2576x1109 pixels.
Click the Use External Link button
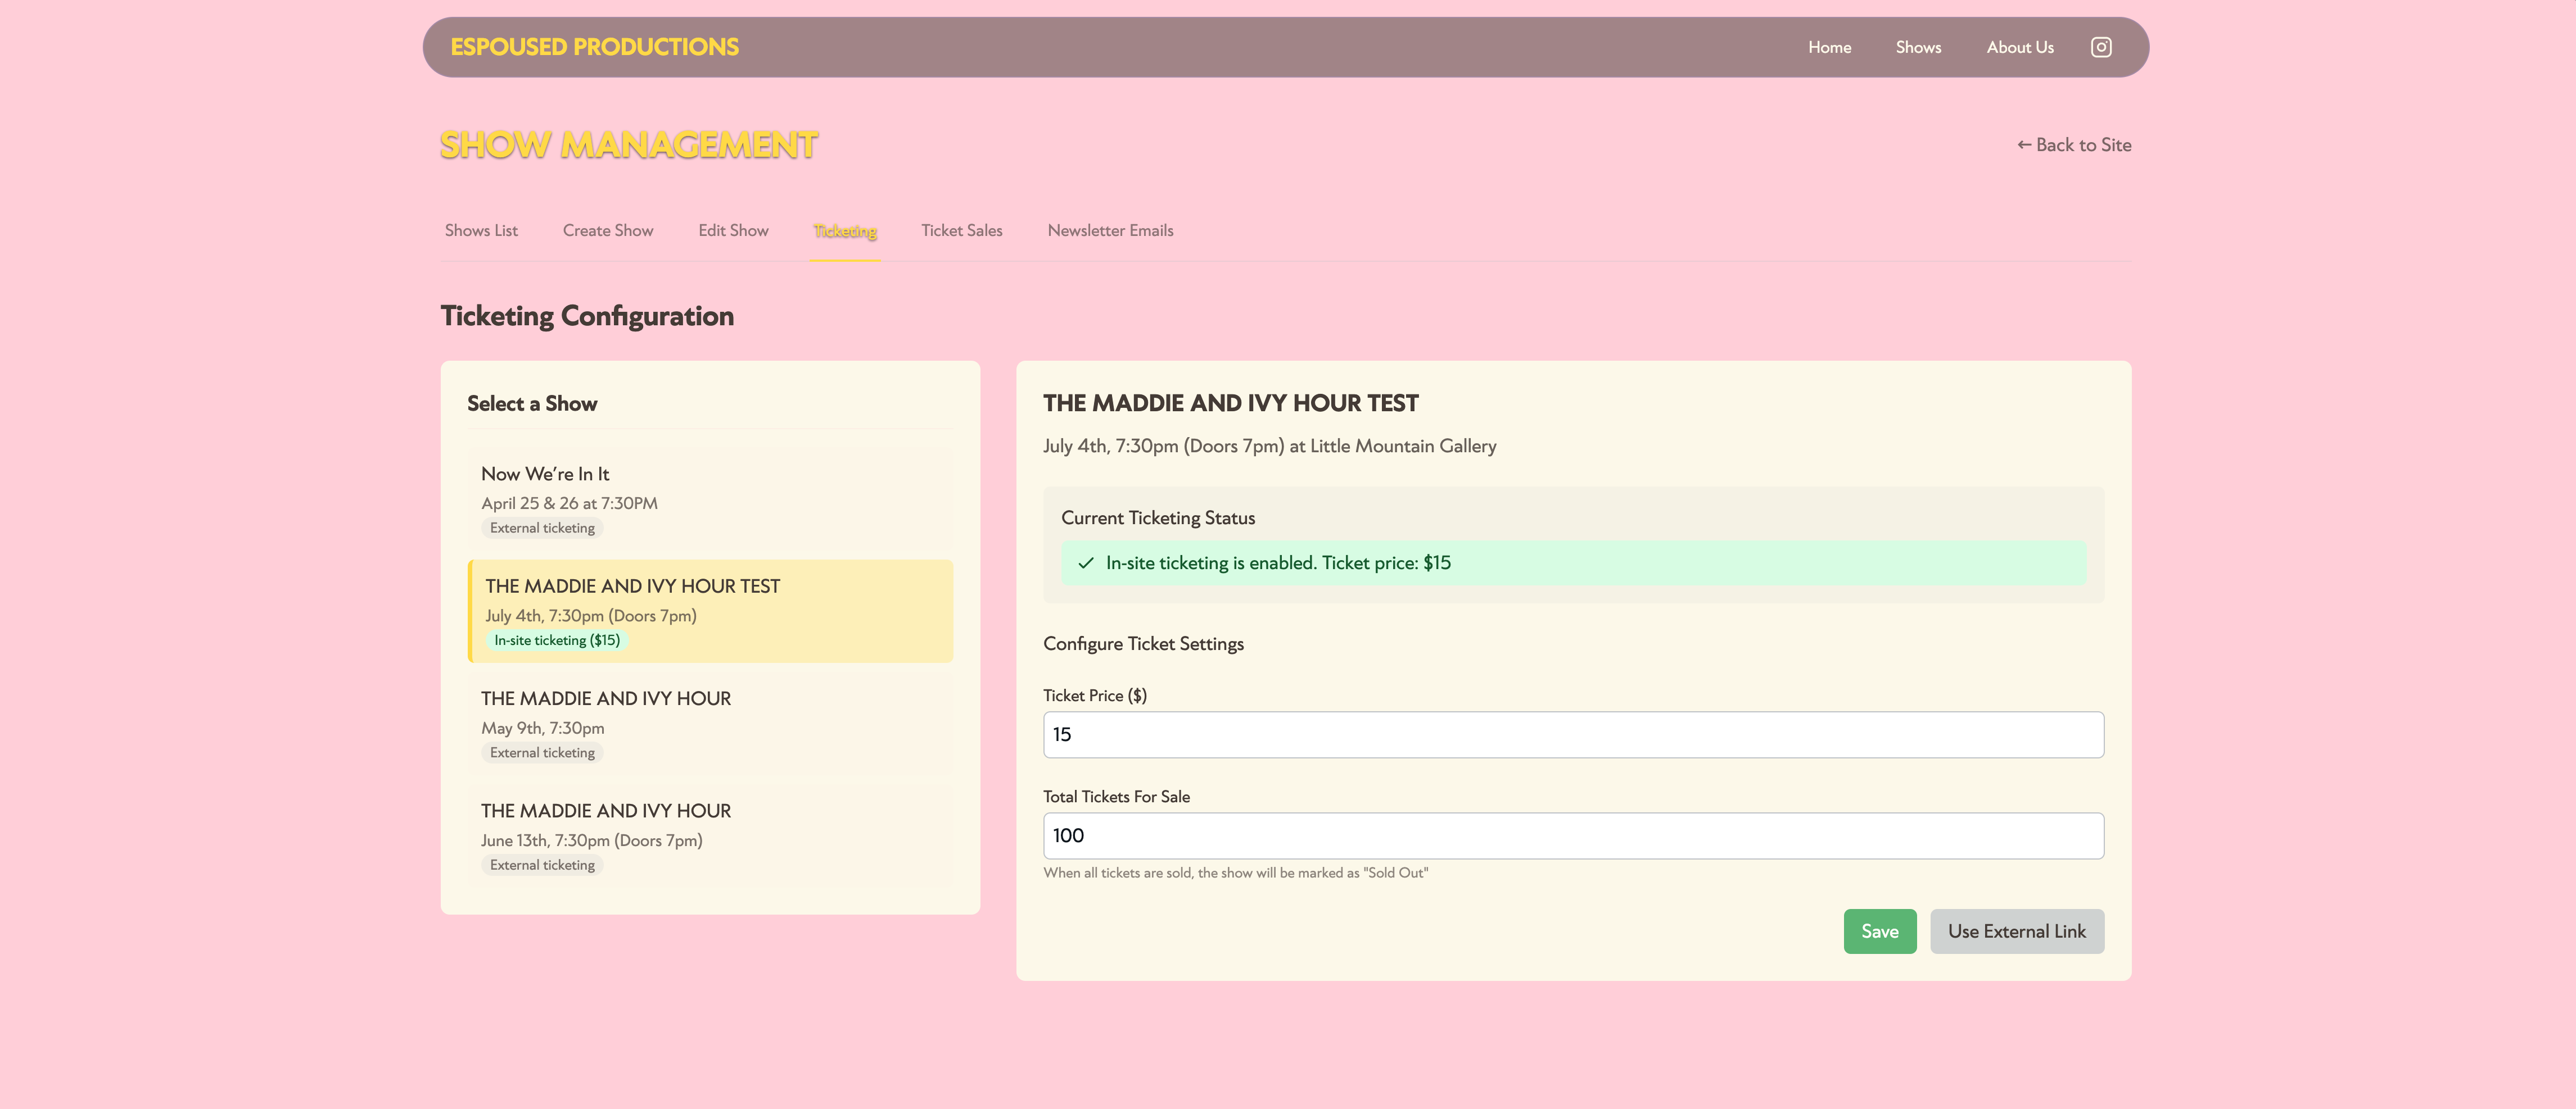pos(2016,930)
